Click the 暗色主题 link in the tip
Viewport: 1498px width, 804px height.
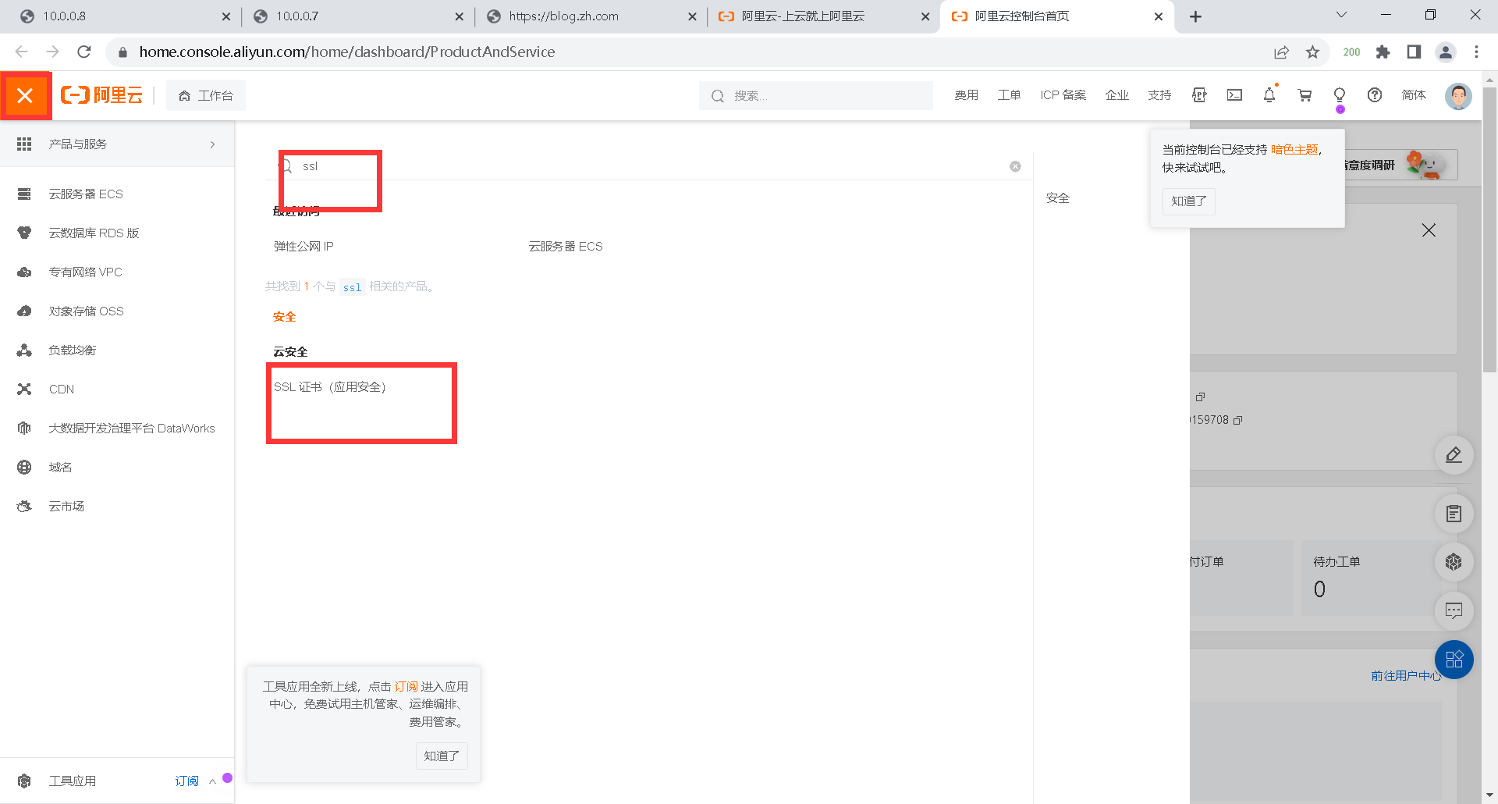(x=1294, y=150)
